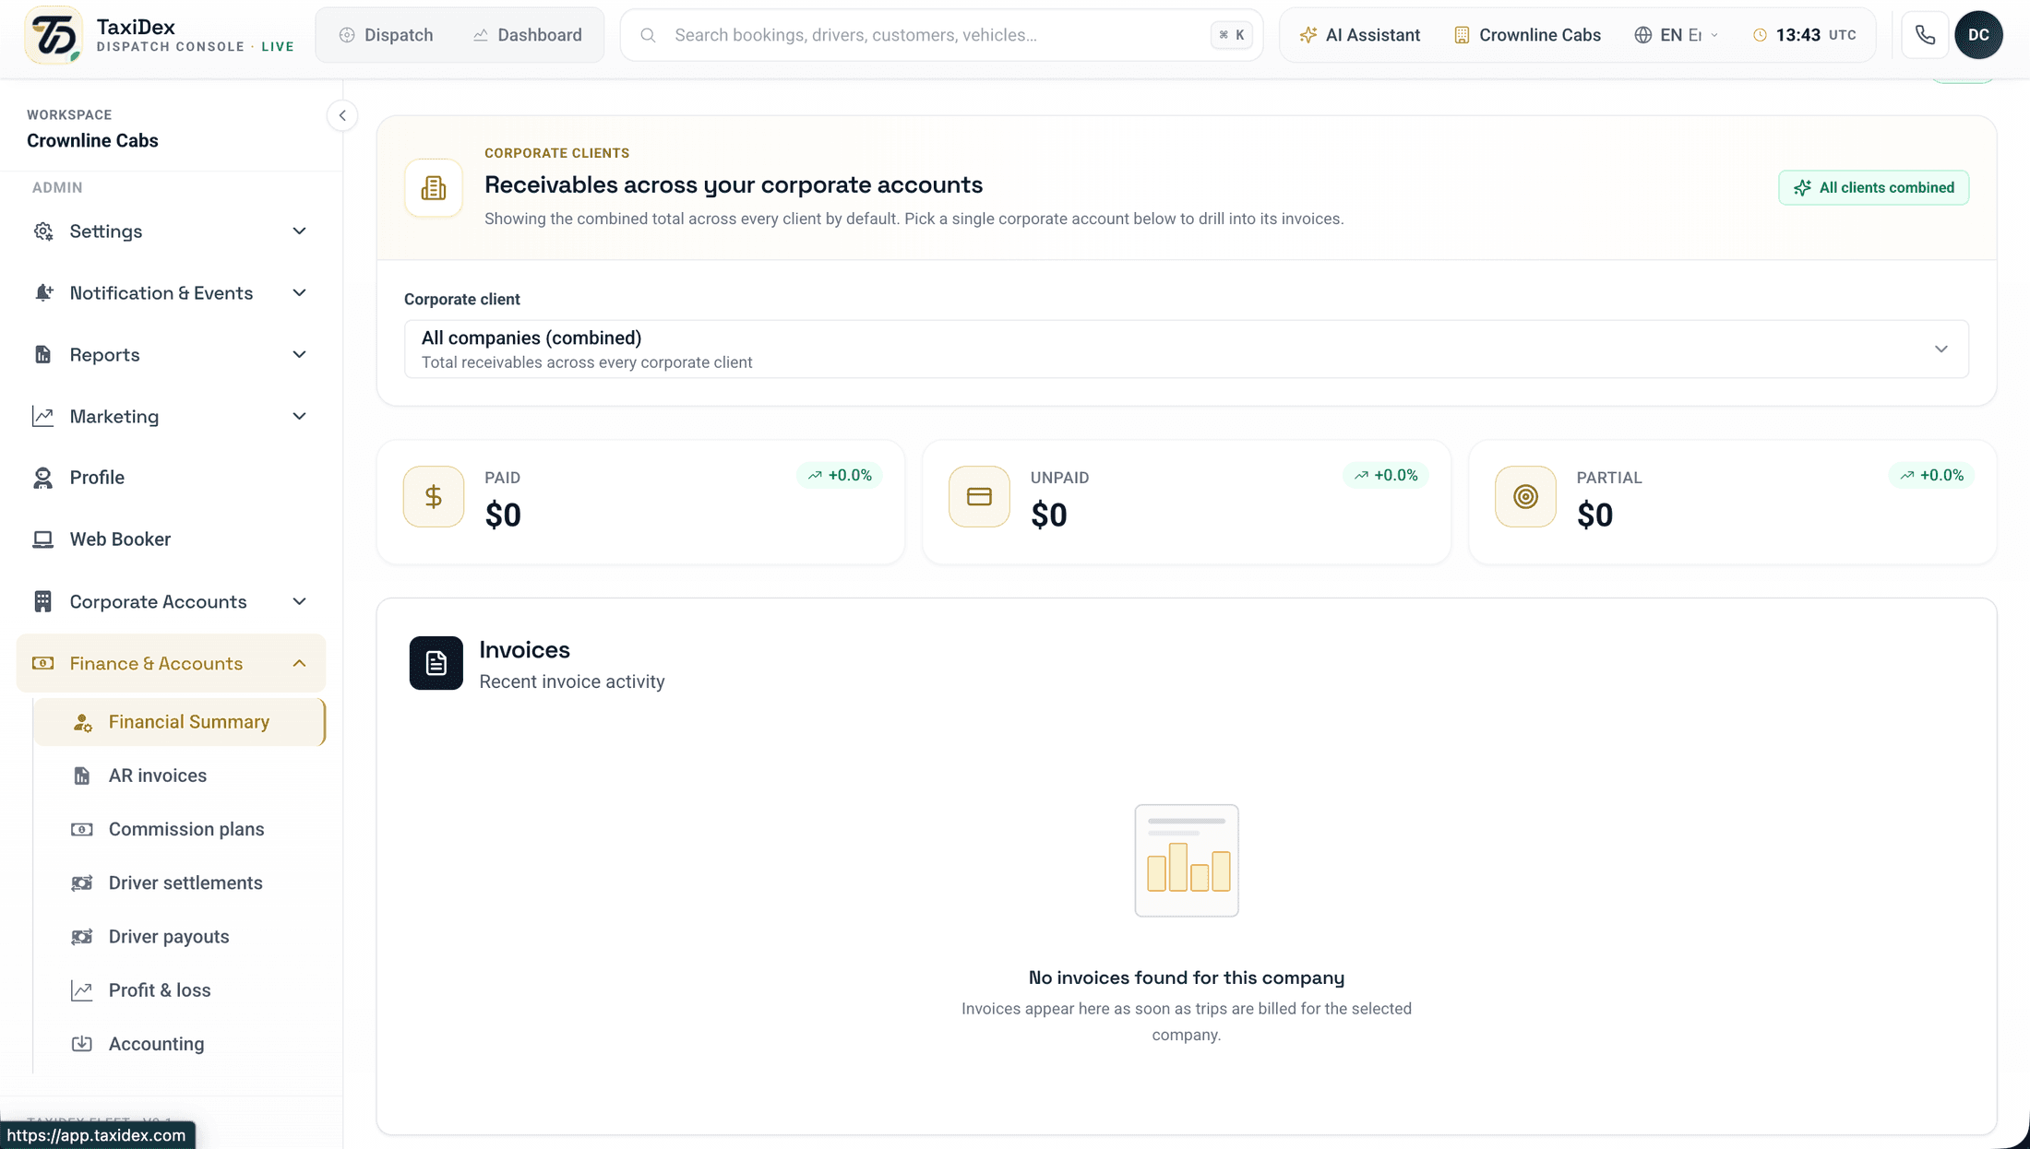2030x1149 pixels.
Task: Click the Settings gear icon in sidebar
Action: pos(43,231)
